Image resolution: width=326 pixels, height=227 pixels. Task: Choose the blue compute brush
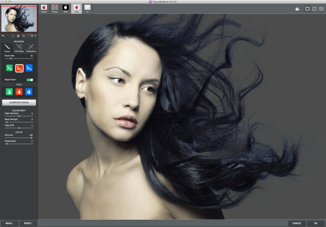29,68
